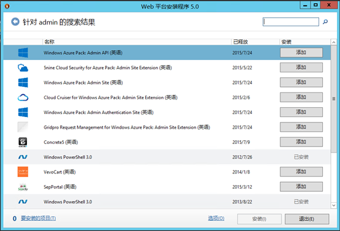Open the 选项(O) options link
The height and width of the screenshot is (231, 340).
click(x=216, y=218)
